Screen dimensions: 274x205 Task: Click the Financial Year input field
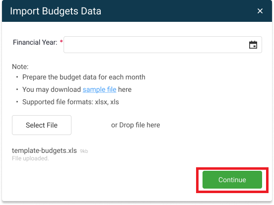(163, 45)
